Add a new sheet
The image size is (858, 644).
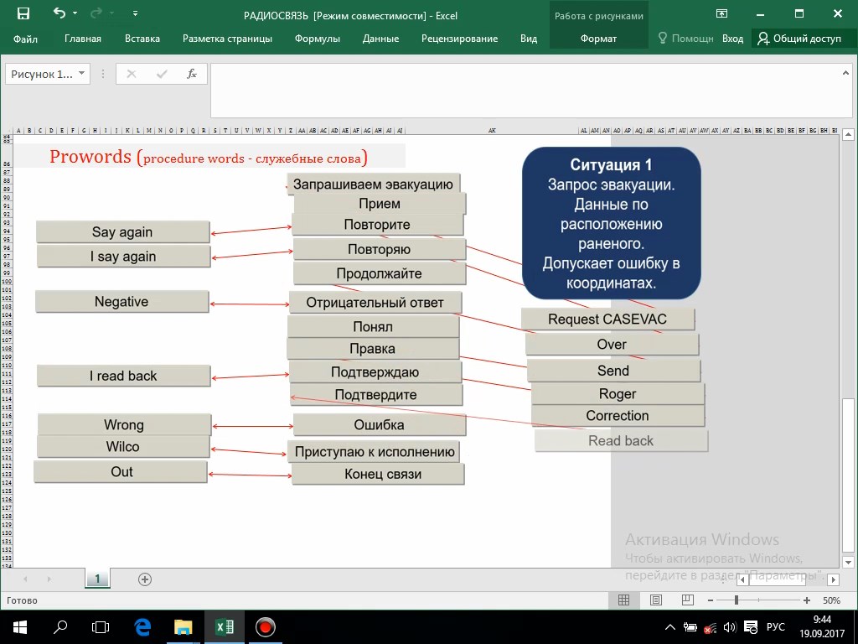[x=145, y=579]
